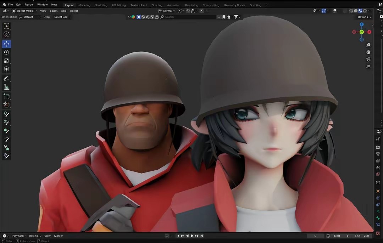Image resolution: width=383 pixels, height=243 pixels.
Task: Enable solid viewport shading
Action: 356,11
